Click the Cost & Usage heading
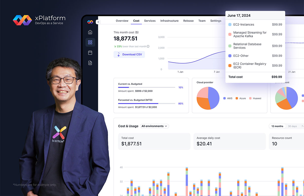Viewport: 304px width, 196px height. click(x=128, y=126)
